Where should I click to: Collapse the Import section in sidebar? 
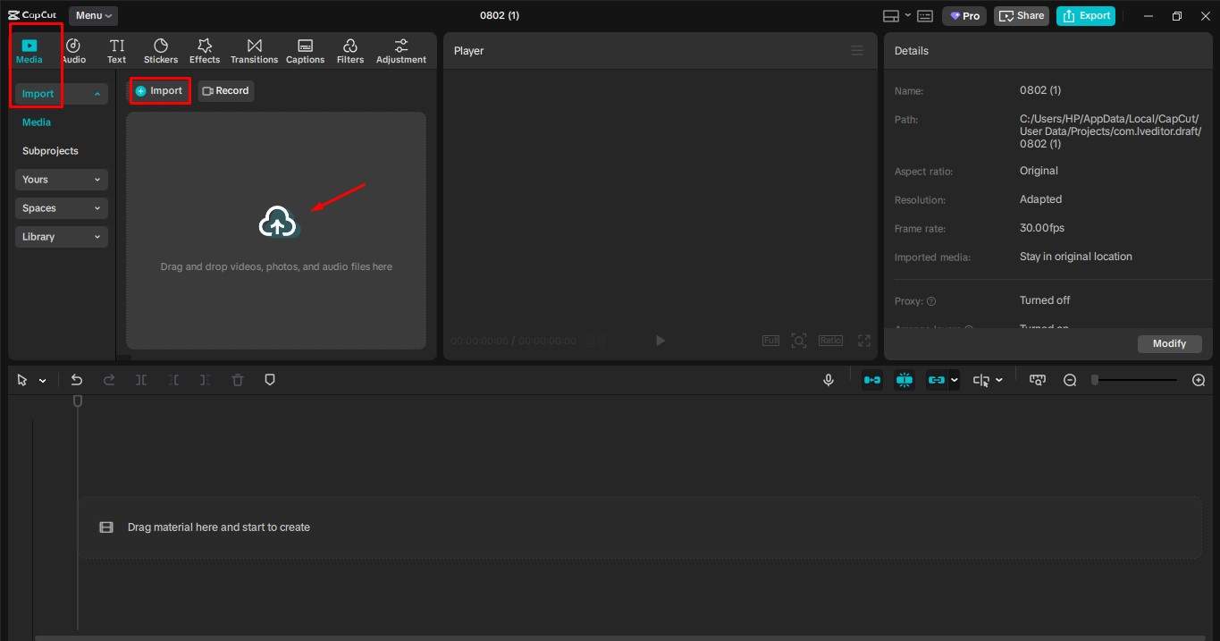coord(62,94)
